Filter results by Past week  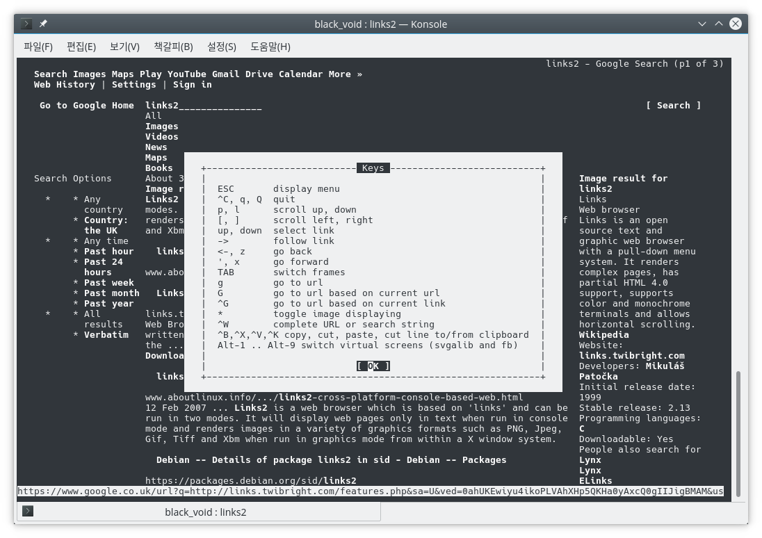point(109,282)
